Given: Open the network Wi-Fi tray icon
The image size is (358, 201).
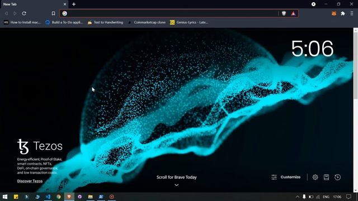Looking at the screenshot, I should (318, 197).
